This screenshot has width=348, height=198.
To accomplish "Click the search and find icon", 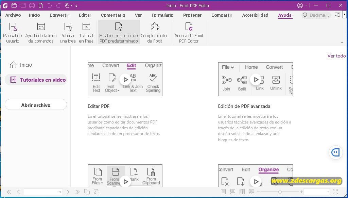I will click(337, 15).
